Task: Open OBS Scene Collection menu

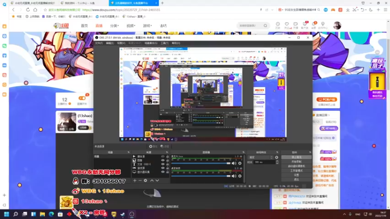Action: [151, 43]
